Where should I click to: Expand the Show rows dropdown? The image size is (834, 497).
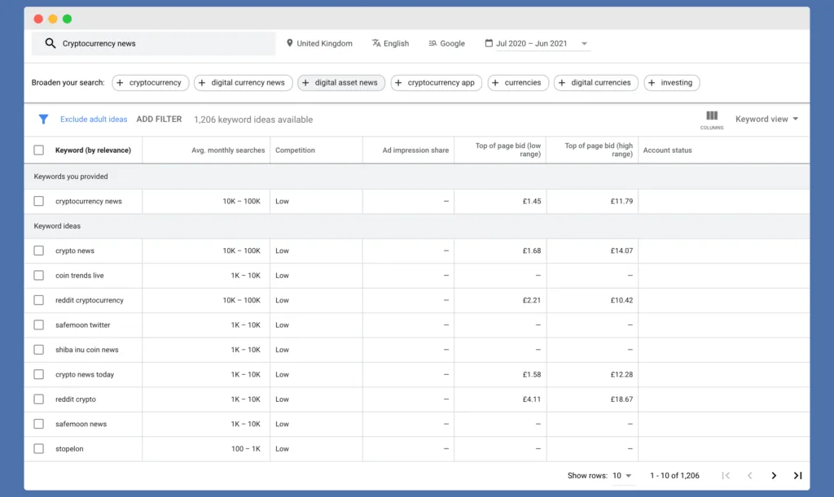[x=623, y=476]
